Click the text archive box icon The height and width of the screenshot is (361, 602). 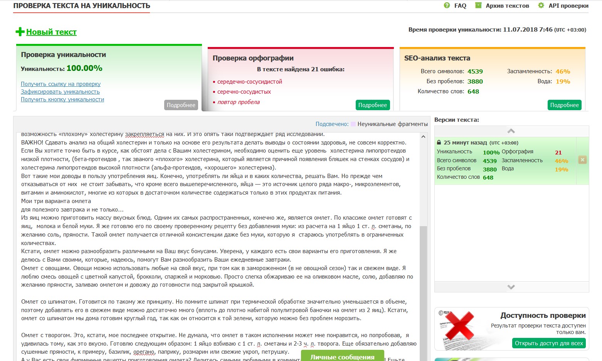coord(478,5)
